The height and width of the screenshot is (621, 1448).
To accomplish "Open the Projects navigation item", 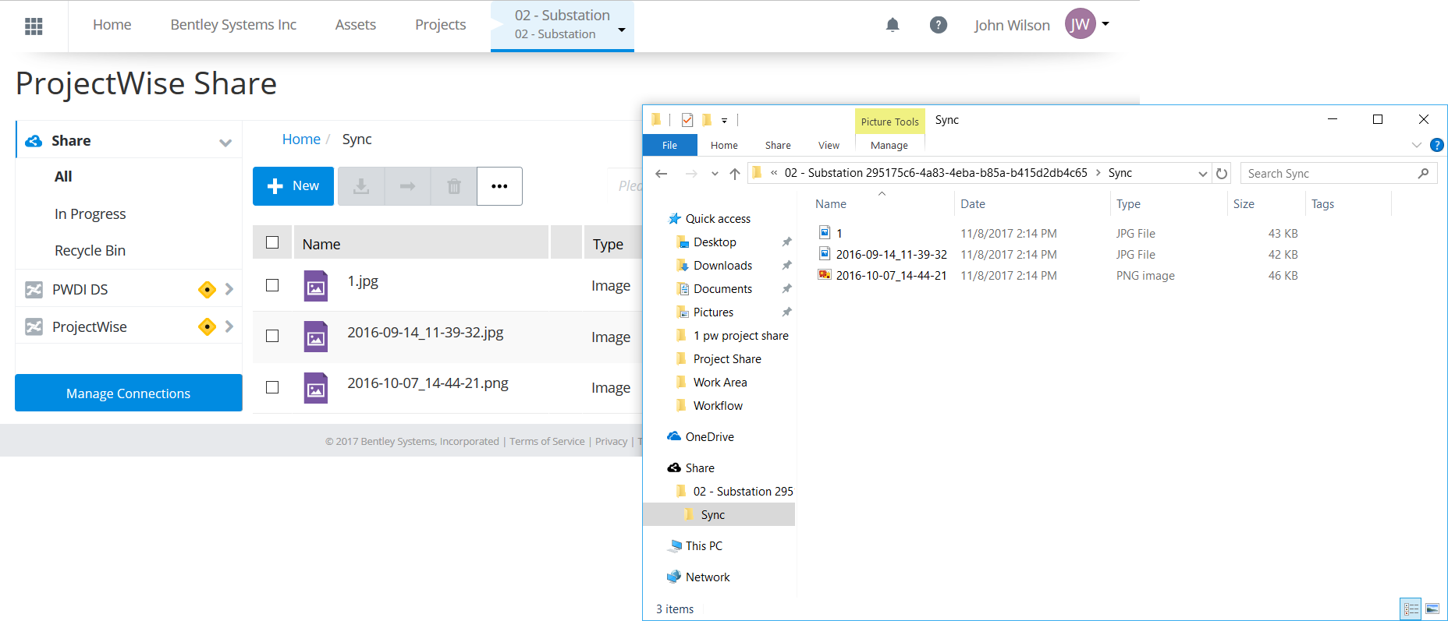I will [x=441, y=25].
